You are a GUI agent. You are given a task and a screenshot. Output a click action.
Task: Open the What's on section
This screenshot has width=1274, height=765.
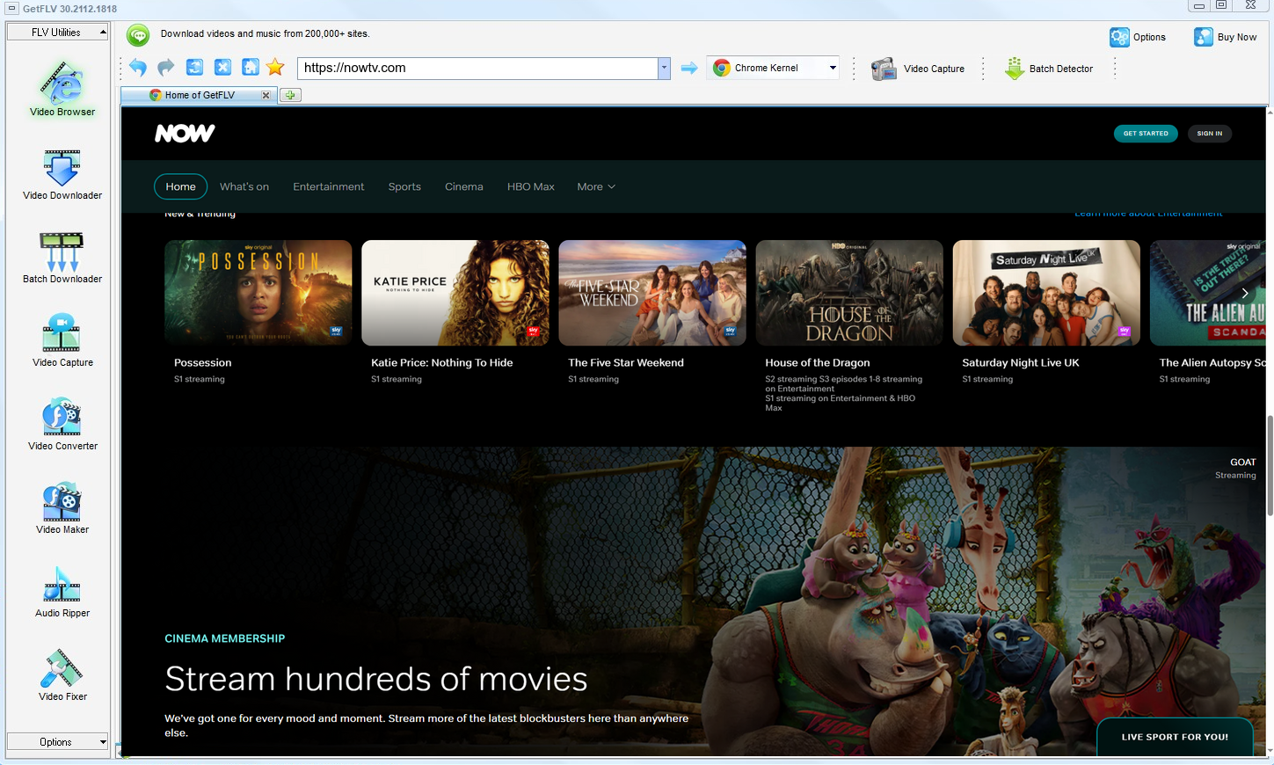coord(244,186)
